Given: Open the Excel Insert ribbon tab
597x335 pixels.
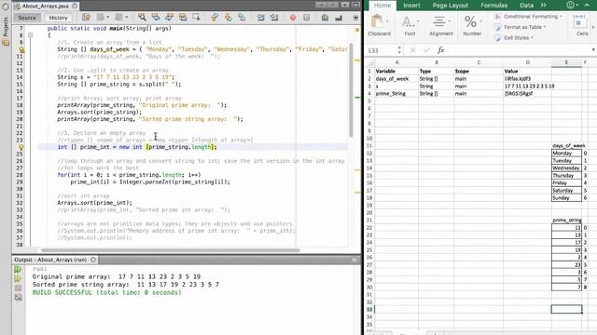Looking at the screenshot, I should [411, 6].
